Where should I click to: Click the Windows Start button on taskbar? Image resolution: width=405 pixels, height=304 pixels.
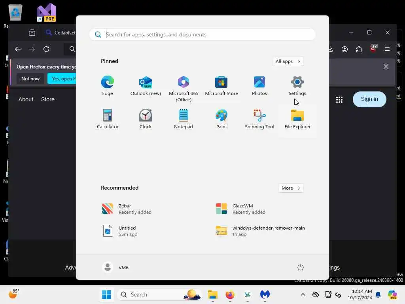point(106,294)
